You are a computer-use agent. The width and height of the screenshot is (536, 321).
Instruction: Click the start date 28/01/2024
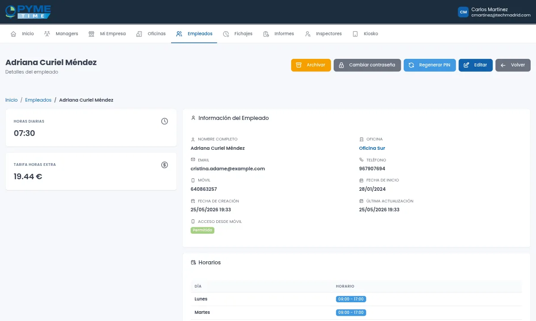373,189
